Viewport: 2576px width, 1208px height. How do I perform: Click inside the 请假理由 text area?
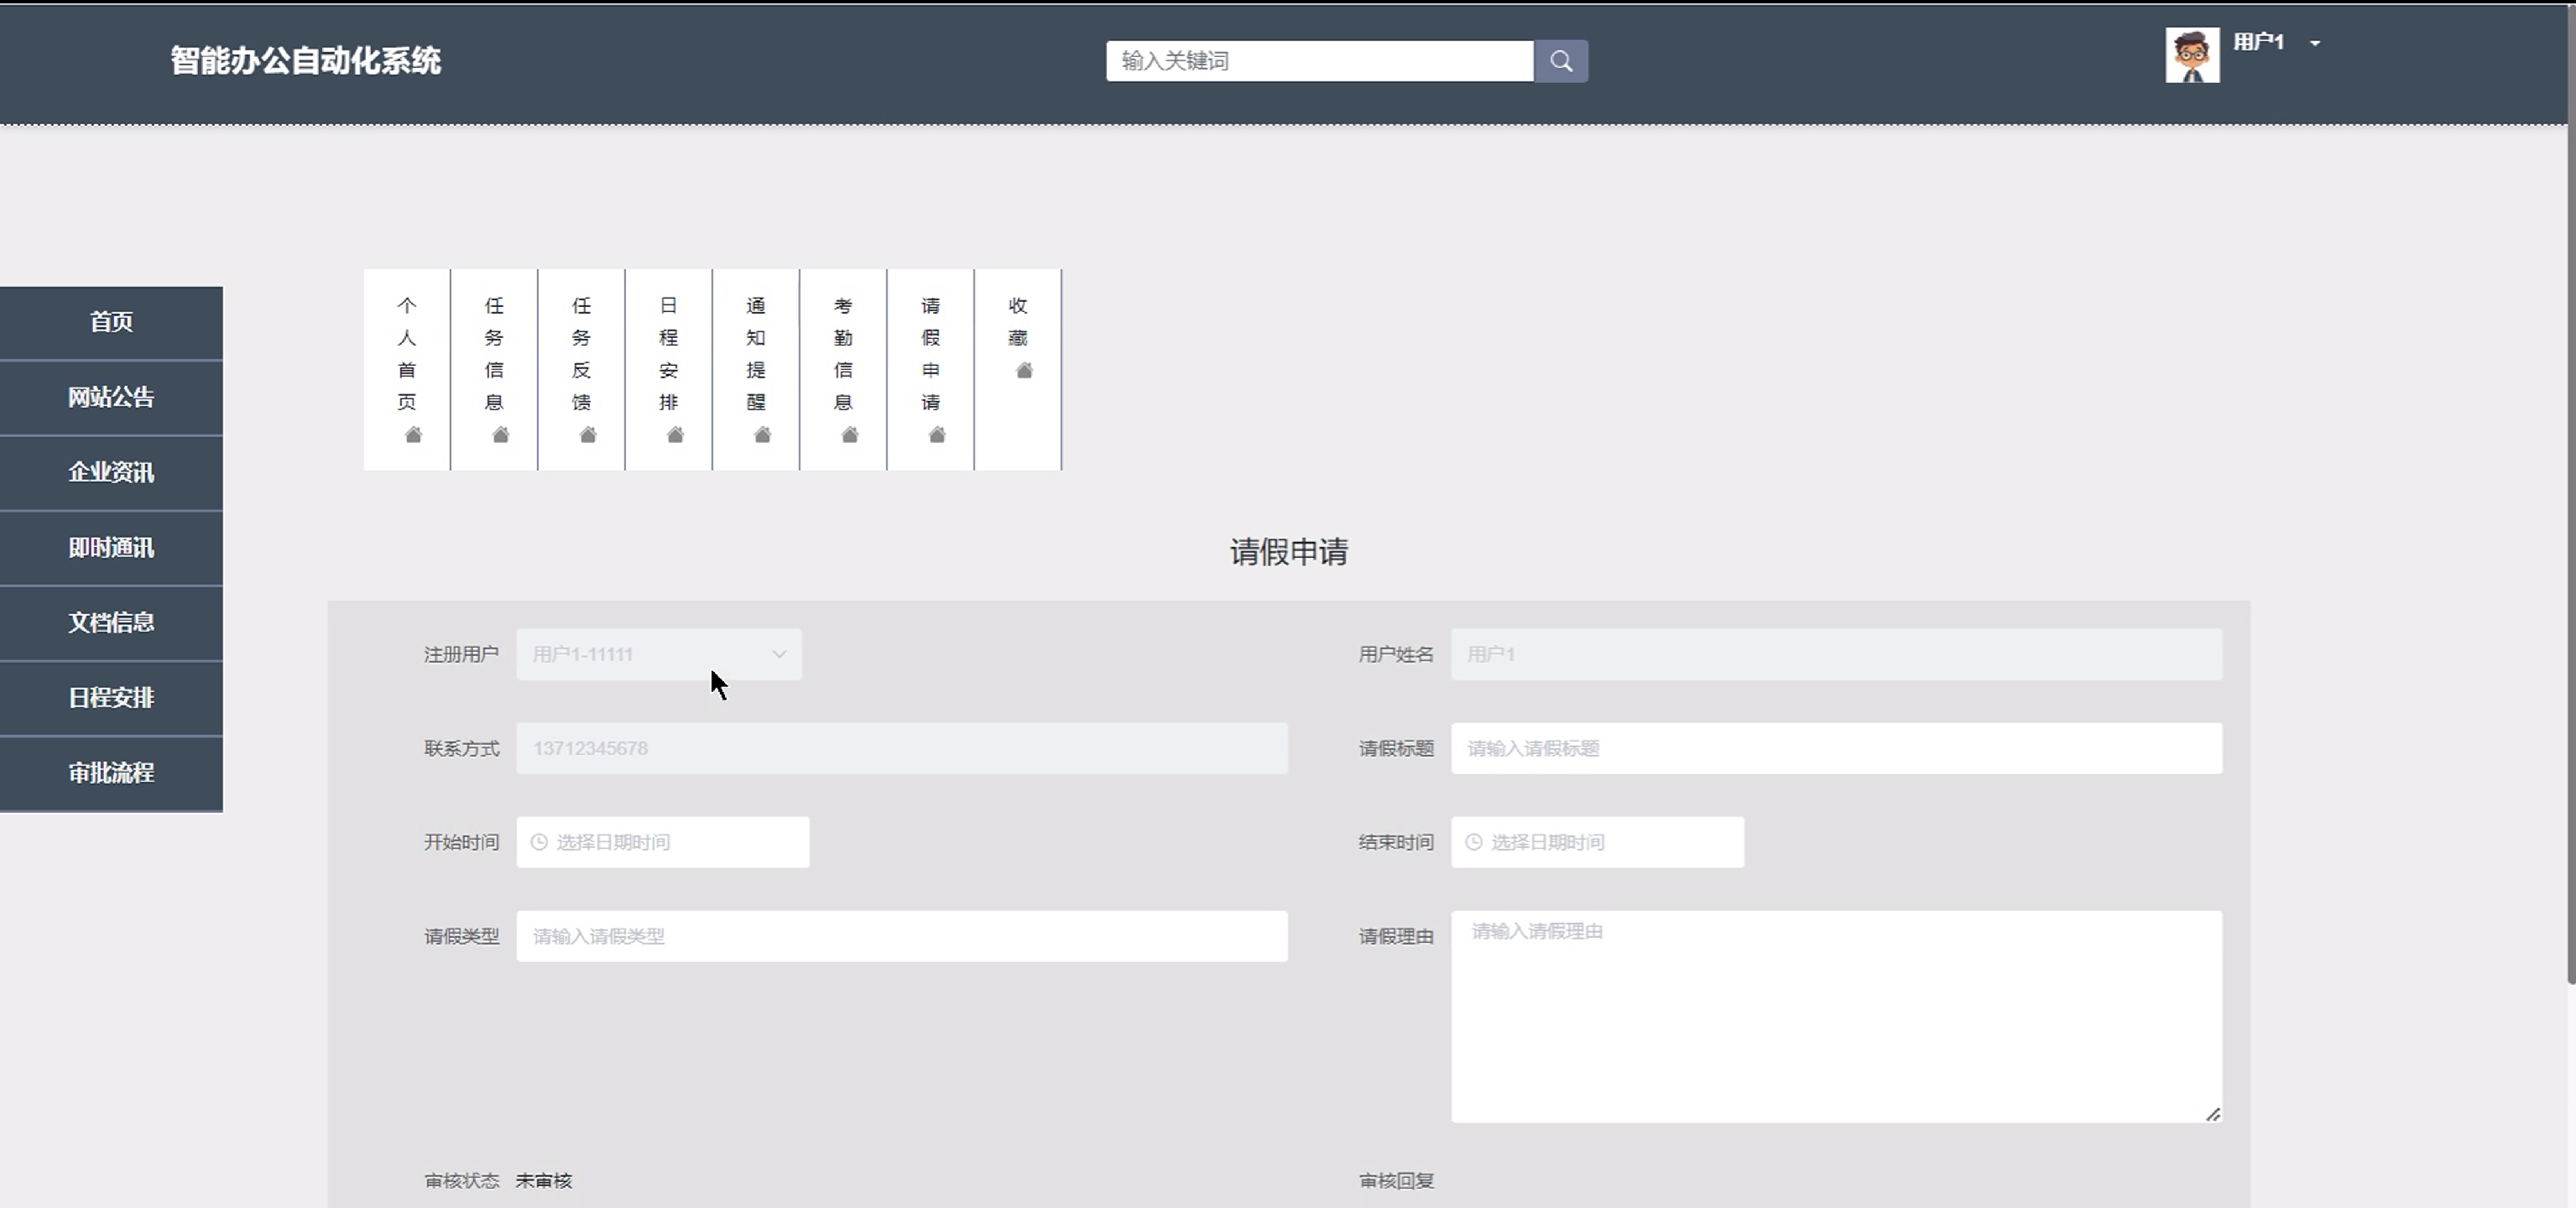(x=1835, y=1016)
